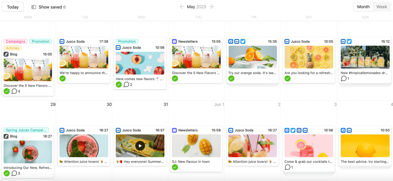Click the Today button
The image size is (393, 181).
pos(13,6)
